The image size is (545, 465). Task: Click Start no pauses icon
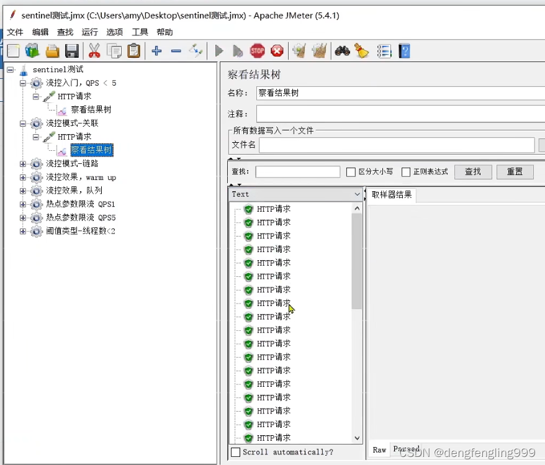(x=238, y=51)
